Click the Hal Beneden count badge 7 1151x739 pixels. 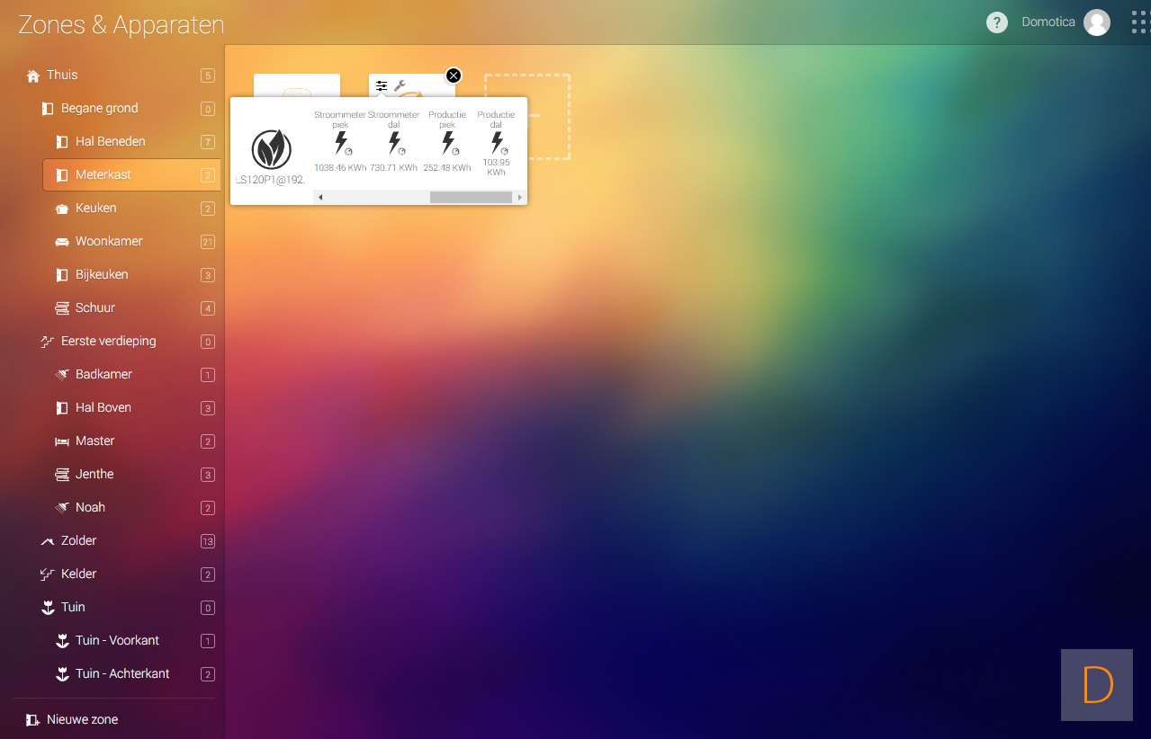pyautogui.click(x=208, y=142)
